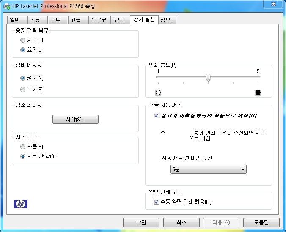This screenshot has height=232, width=286.
Task: Open the 정보 tab
Action: [x=168, y=20]
